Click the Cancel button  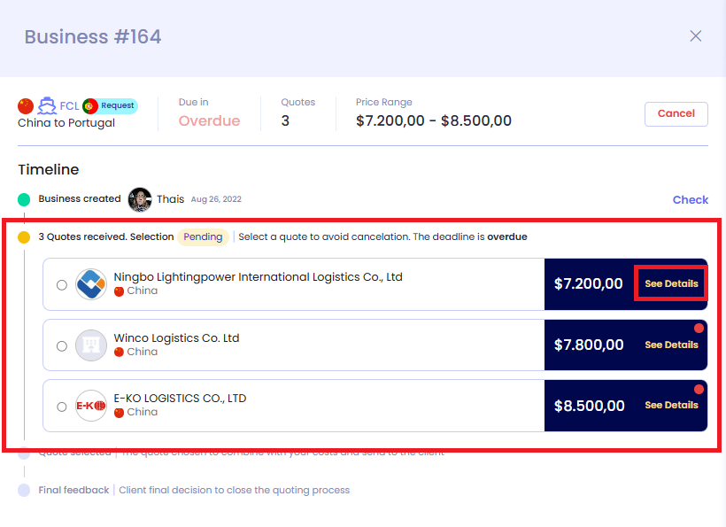click(x=676, y=113)
